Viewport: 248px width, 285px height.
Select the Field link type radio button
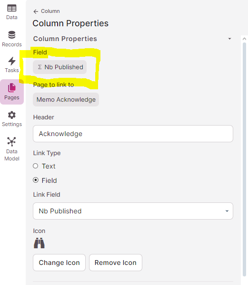[36, 180]
